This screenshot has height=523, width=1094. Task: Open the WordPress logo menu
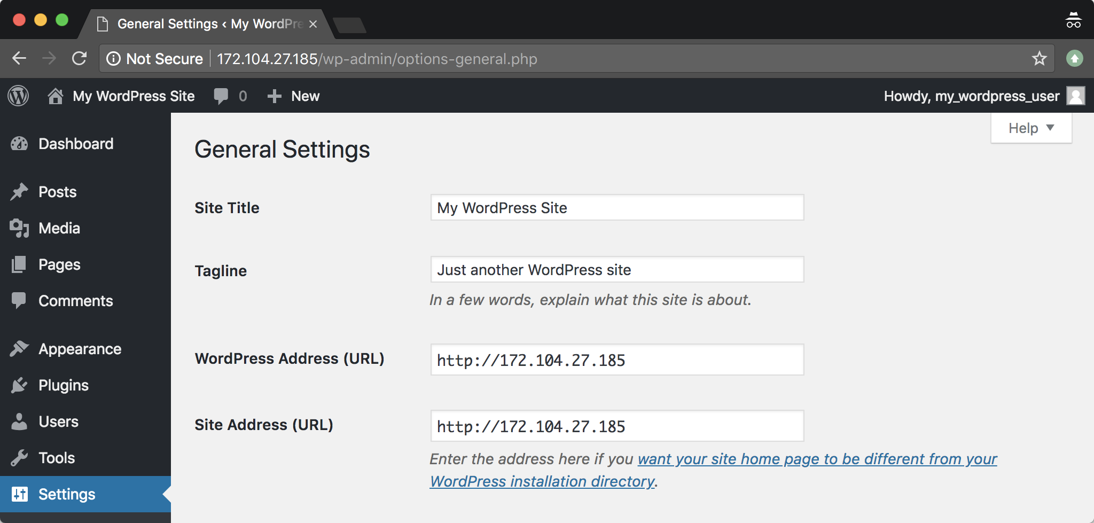18,96
